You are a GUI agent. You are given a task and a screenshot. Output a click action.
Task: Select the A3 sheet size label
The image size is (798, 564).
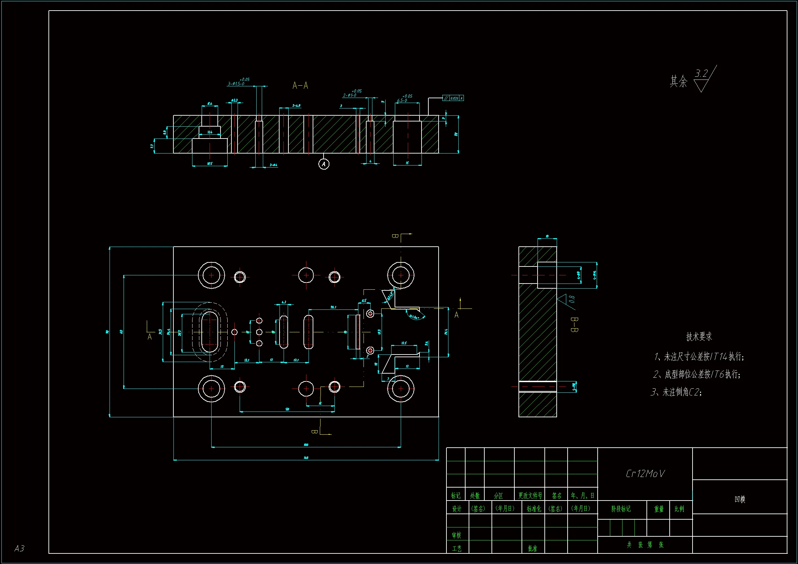pos(19,548)
